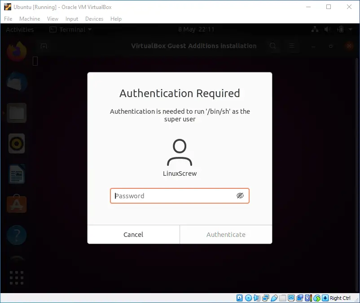Image resolution: width=360 pixels, height=303 pixels.
Task: Open the View menu
Action: 53,19
